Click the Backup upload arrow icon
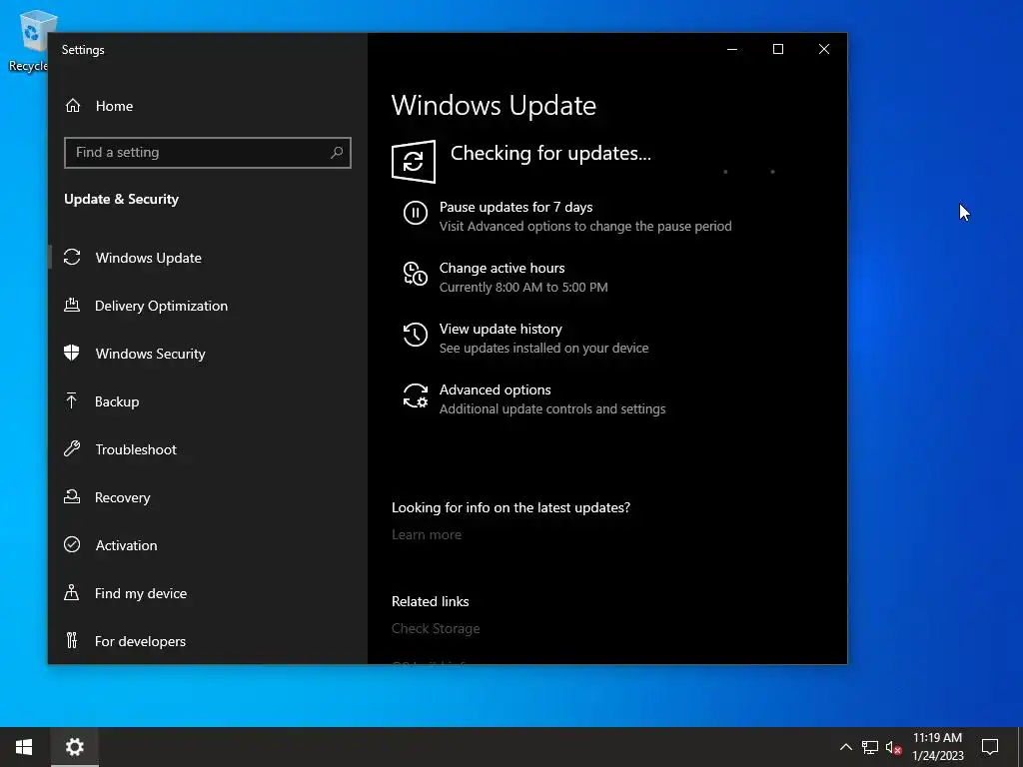The image size is (1023, 767). 72,400
